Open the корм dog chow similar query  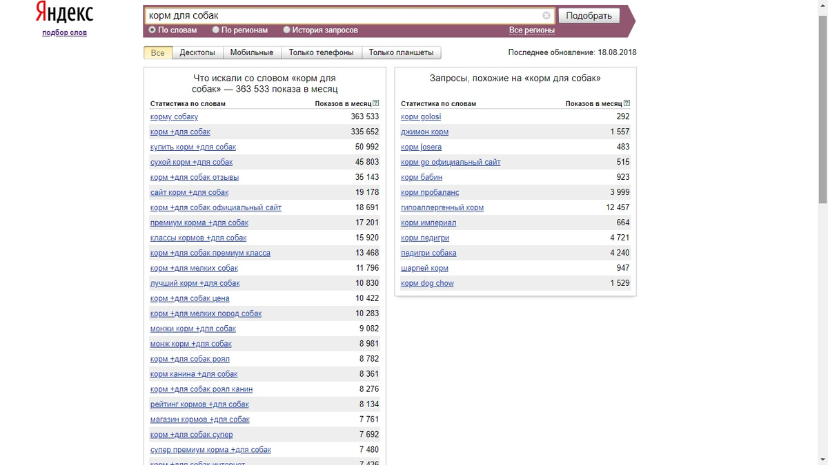tap(427, 283)
